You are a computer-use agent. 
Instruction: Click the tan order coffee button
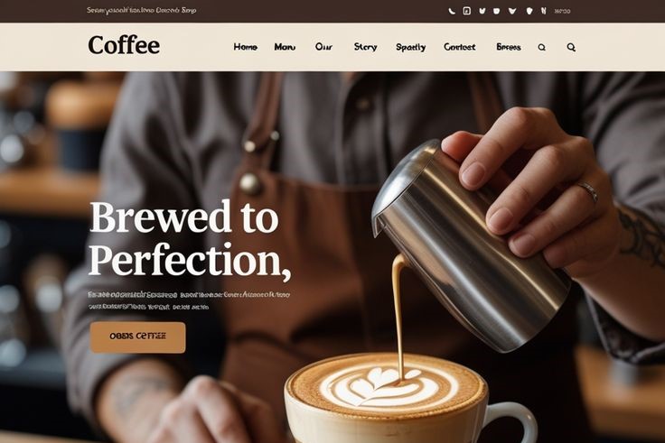[x=138, y=337]
